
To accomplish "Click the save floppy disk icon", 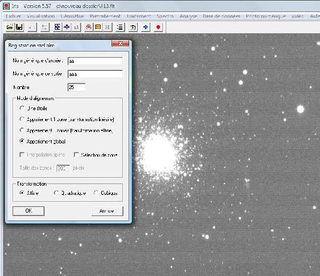I will pos(19,27).
